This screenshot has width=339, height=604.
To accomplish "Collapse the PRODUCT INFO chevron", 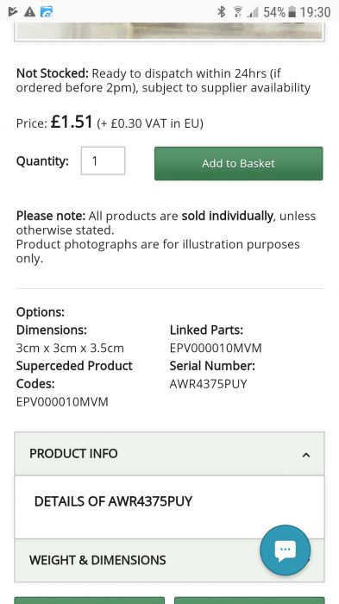I will click(x=306, y=455).
